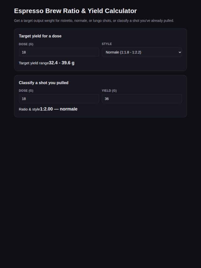Click the word 'normale' in the ratio result
This screenshot has height=268, width=201.
click(68, 109)
